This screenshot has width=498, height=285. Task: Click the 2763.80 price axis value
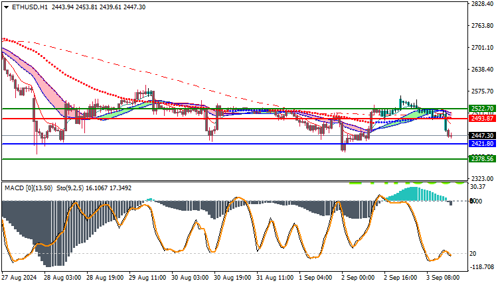(x=483, y=25)
